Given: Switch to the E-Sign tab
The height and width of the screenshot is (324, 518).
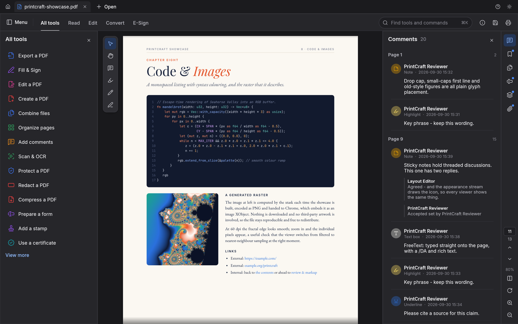Looking at the screenshot, I should [x=141, y=23].
